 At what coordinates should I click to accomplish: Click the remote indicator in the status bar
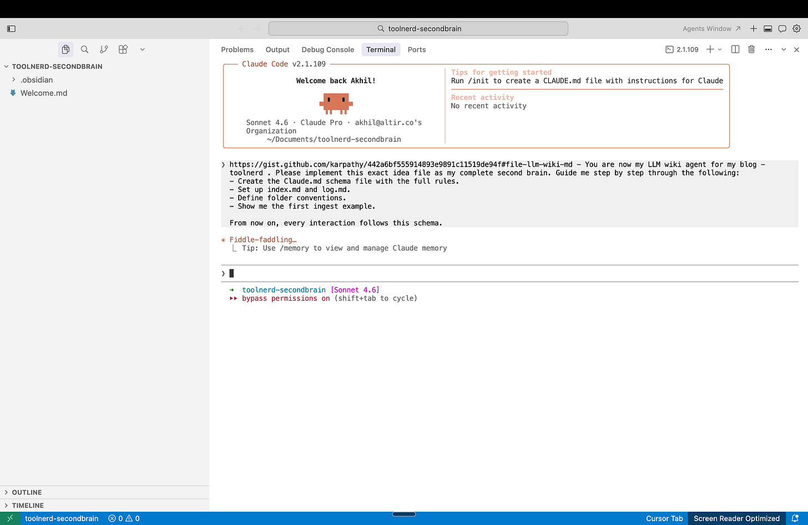9,518
